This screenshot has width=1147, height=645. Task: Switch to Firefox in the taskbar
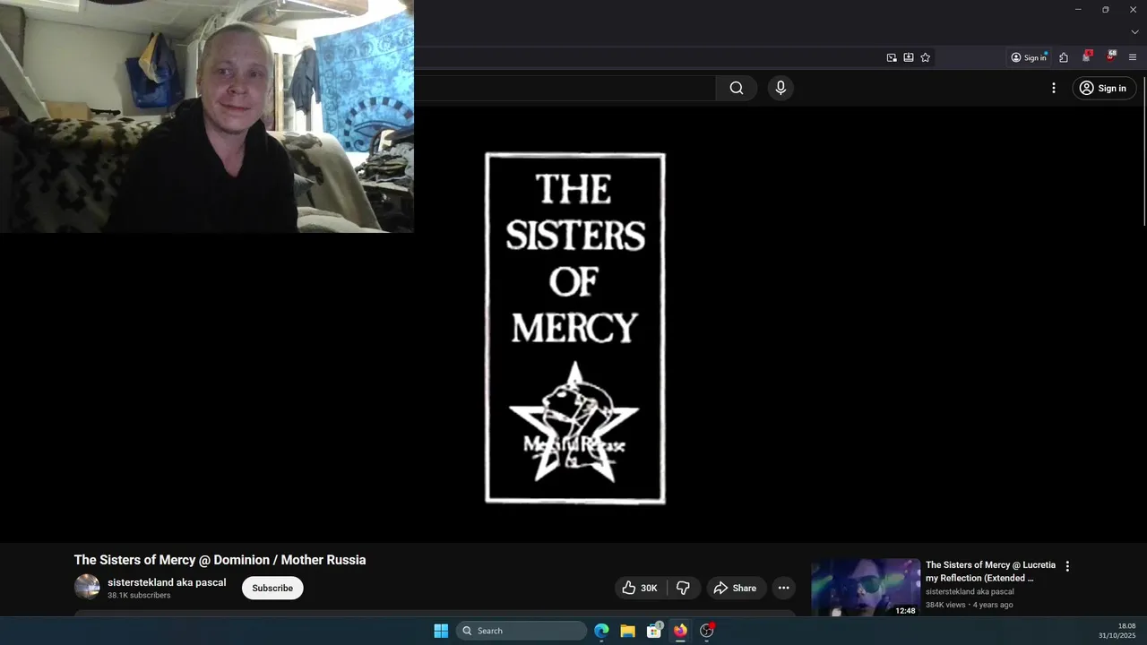(x=680, y=631)
